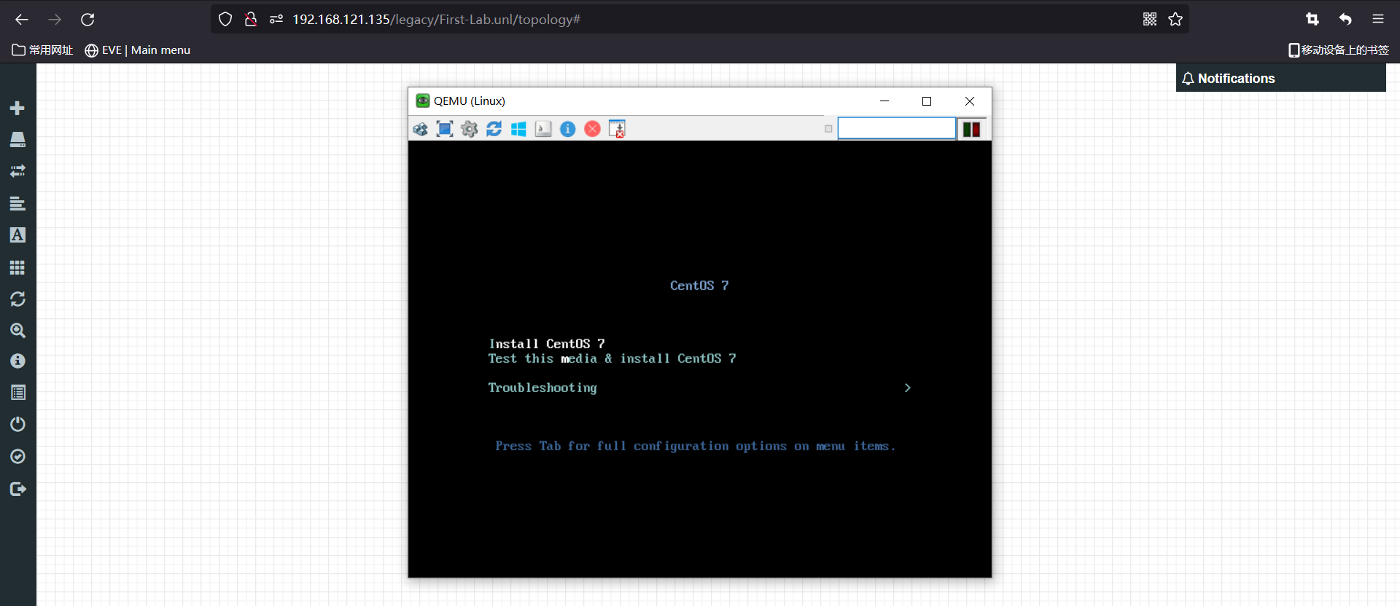Click the text input field in QEMU toolbar

point(897,128)
